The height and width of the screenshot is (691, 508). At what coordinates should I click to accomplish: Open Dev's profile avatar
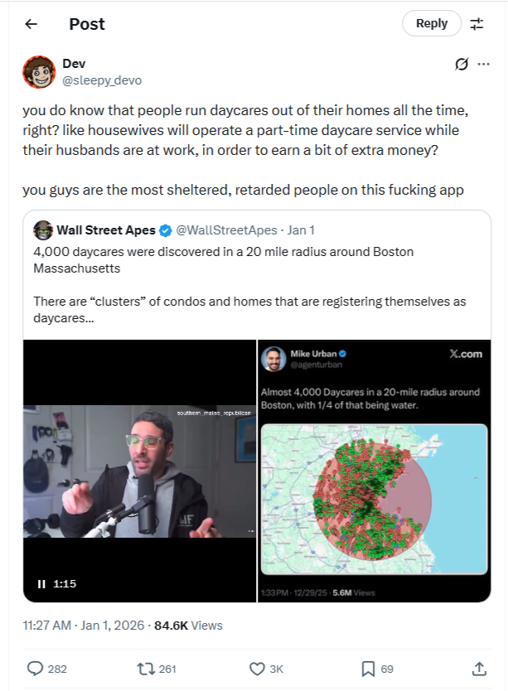39,72
